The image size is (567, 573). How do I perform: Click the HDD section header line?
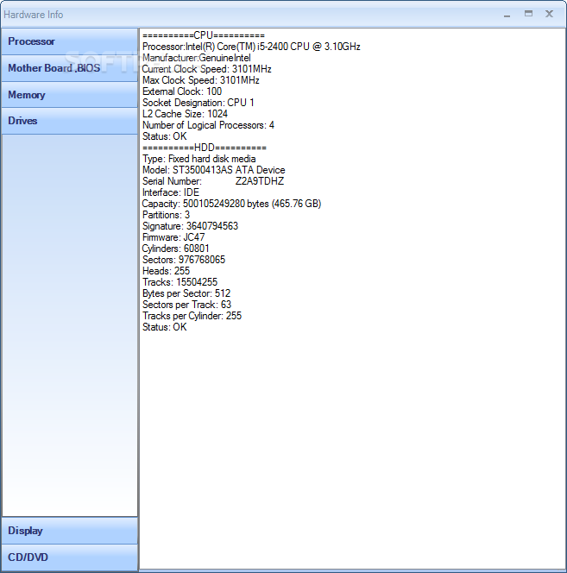pos(205,148)
